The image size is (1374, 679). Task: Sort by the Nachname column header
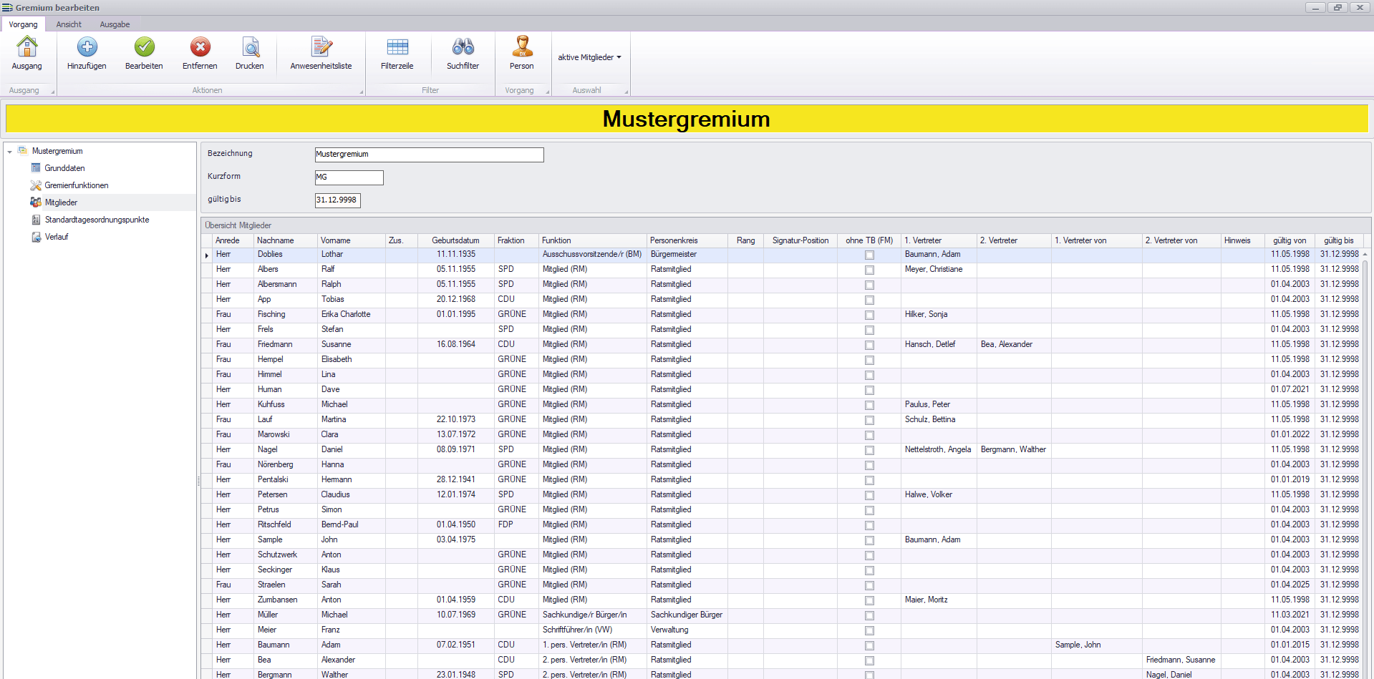(x=276, y=240)
